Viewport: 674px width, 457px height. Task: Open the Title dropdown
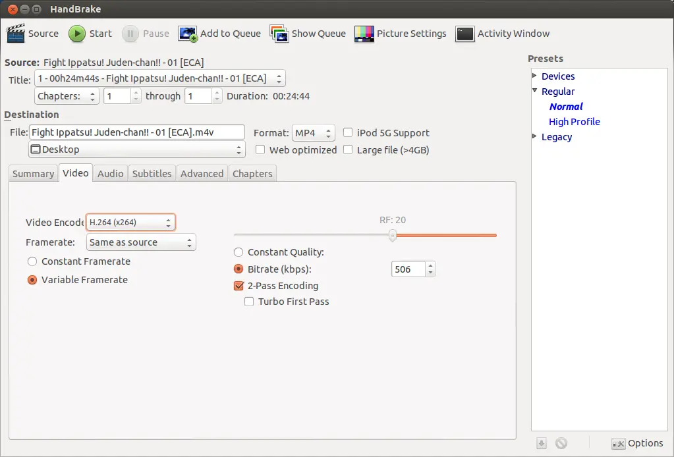tap(160, 78)
